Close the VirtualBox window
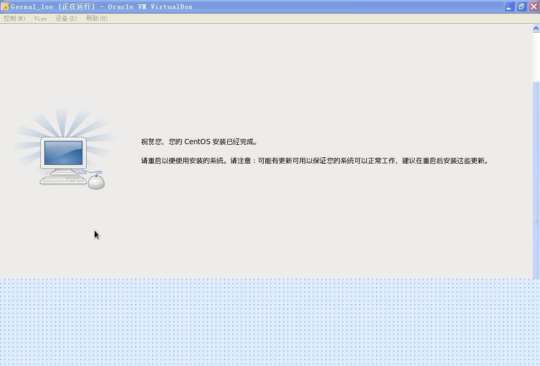Image resolution: width=540 pixels, height=366 pixels. 534,6
